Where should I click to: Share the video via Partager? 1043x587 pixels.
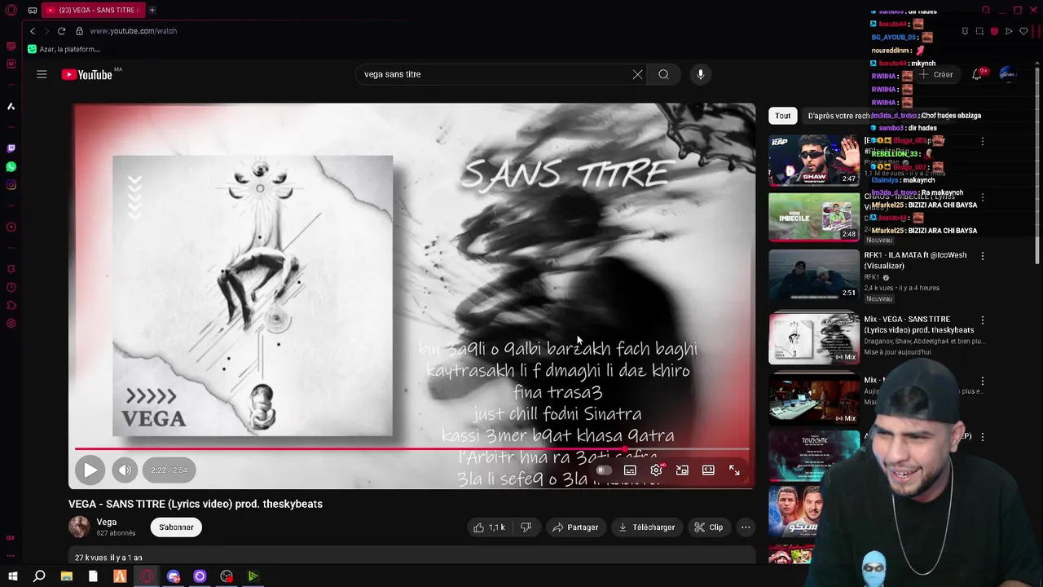(575, 527)
